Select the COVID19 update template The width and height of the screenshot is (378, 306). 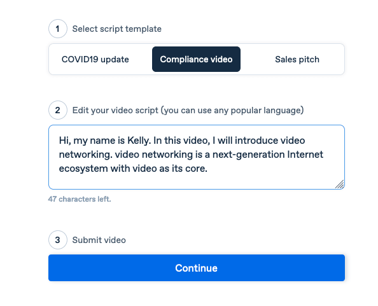95,59
